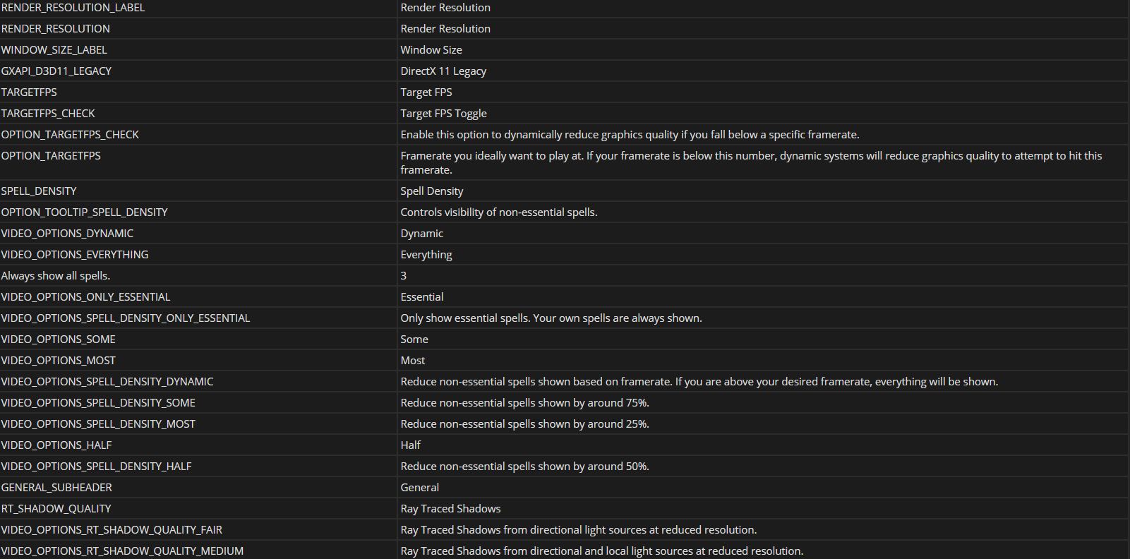Screen dimensions: 1130x559
Task: Click the SPELL_DENSITY key cell
Action: coord(39,191)
